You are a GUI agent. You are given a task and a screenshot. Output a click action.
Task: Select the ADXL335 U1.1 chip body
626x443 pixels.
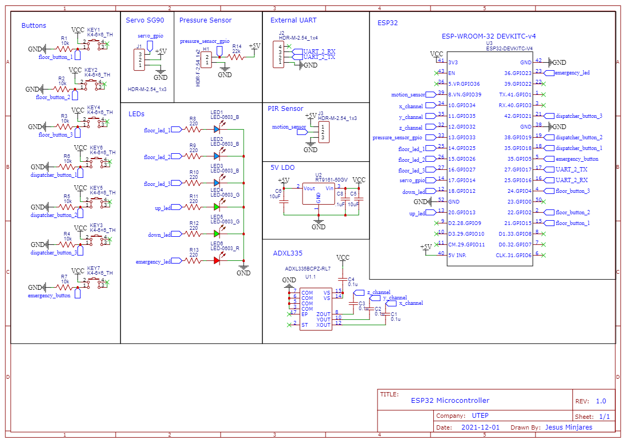[316, 309]
